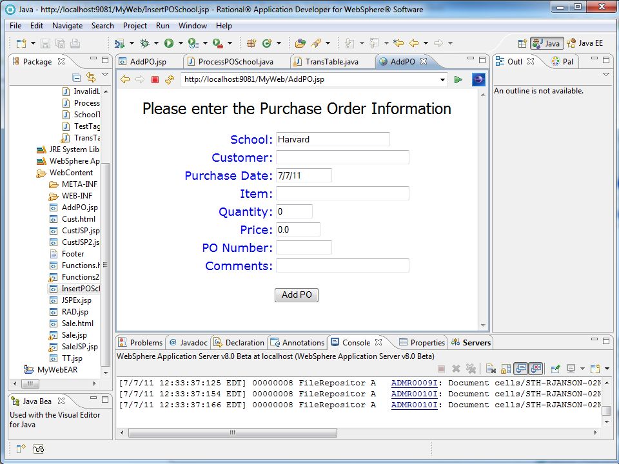
Task: Click the Add PO button
Action: point(297,295)
